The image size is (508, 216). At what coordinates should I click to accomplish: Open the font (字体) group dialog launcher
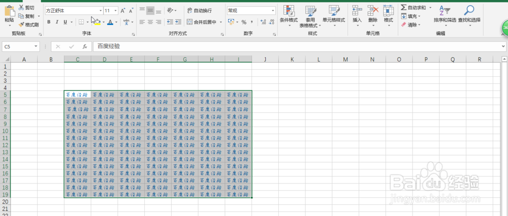tap(133, 34)
